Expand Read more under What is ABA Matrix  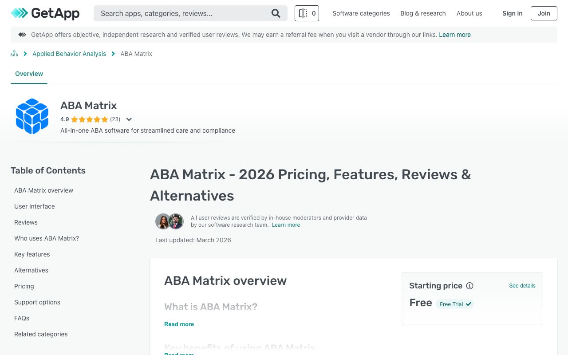click(x=179, y=324)
